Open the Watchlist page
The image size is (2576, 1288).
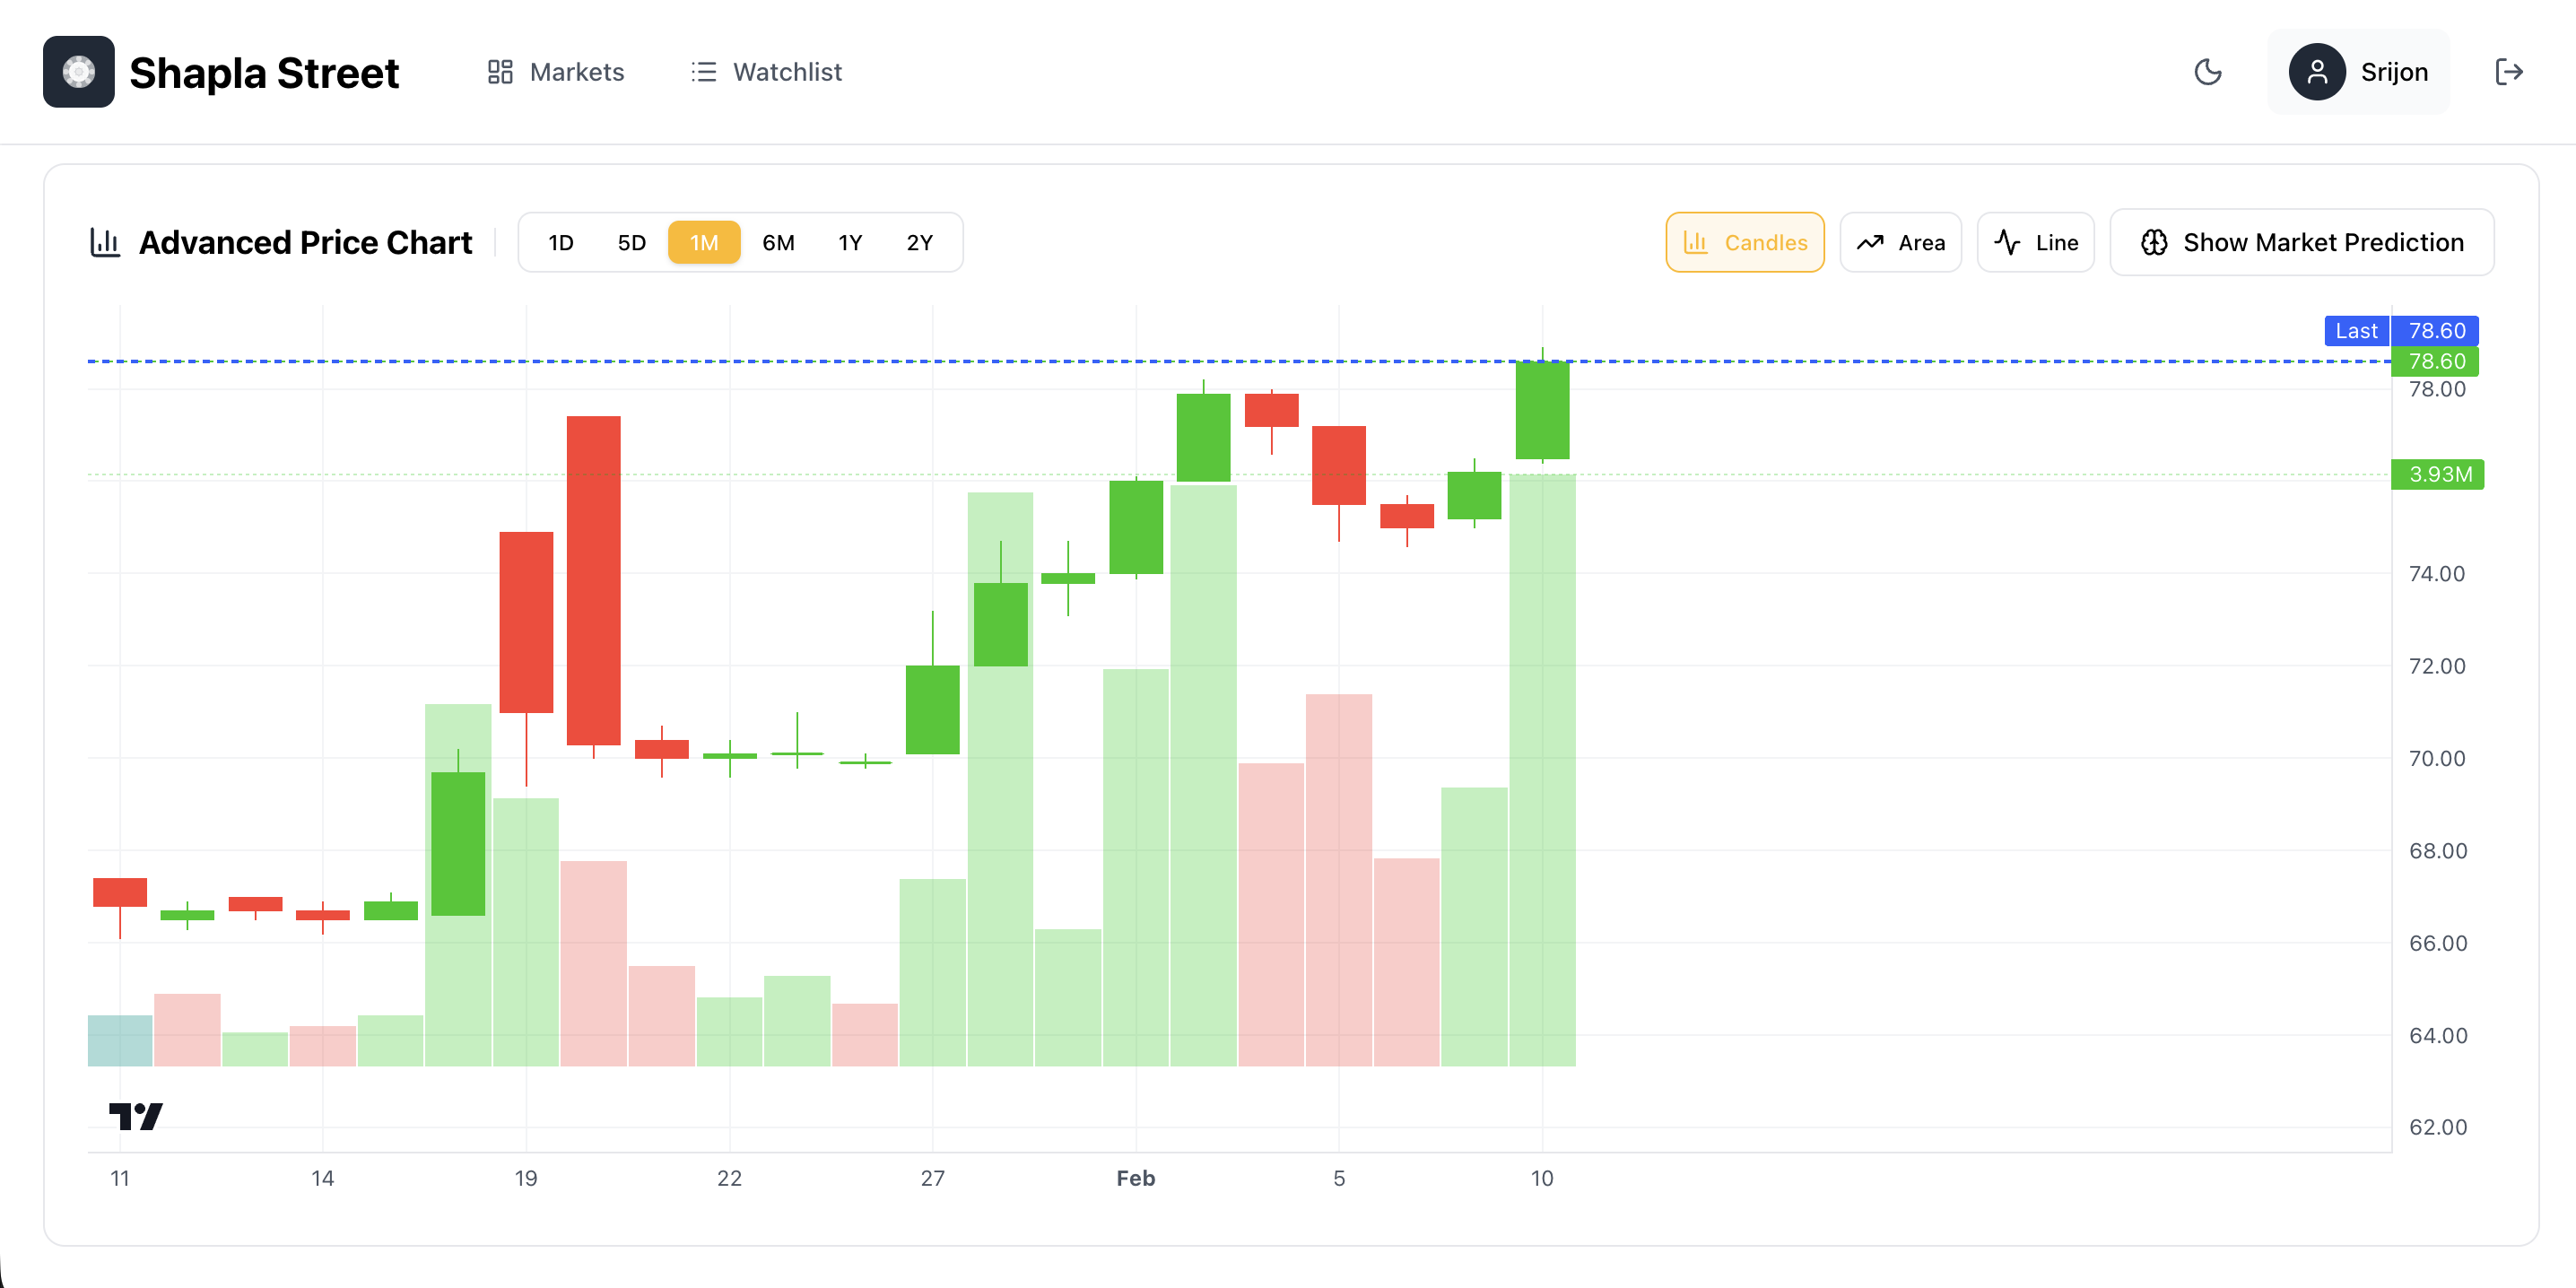tap(766, 72)
